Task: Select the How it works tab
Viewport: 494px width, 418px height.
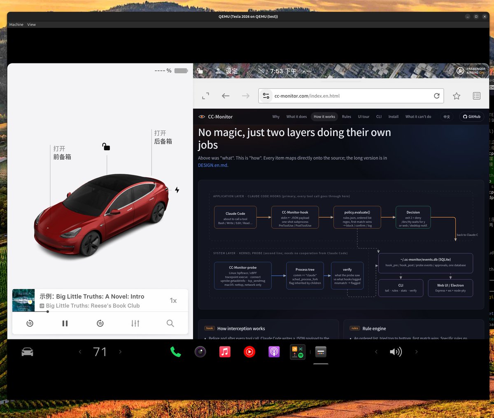Action: (x=324, y=117)
